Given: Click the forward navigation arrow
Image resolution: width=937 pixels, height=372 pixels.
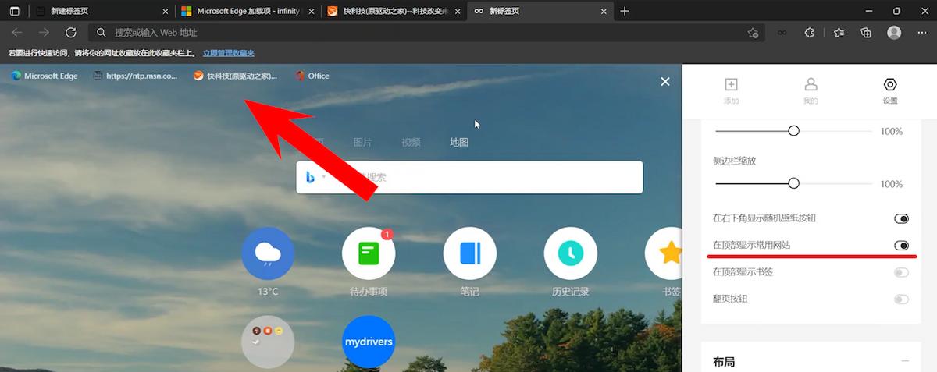Looking at the screenshot, I should click(45, 33).
